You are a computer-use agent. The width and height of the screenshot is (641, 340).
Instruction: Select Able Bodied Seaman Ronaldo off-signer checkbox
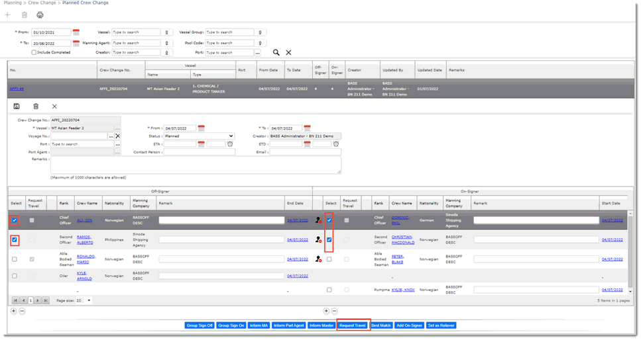pyautogui.click(x=15, y=259)
